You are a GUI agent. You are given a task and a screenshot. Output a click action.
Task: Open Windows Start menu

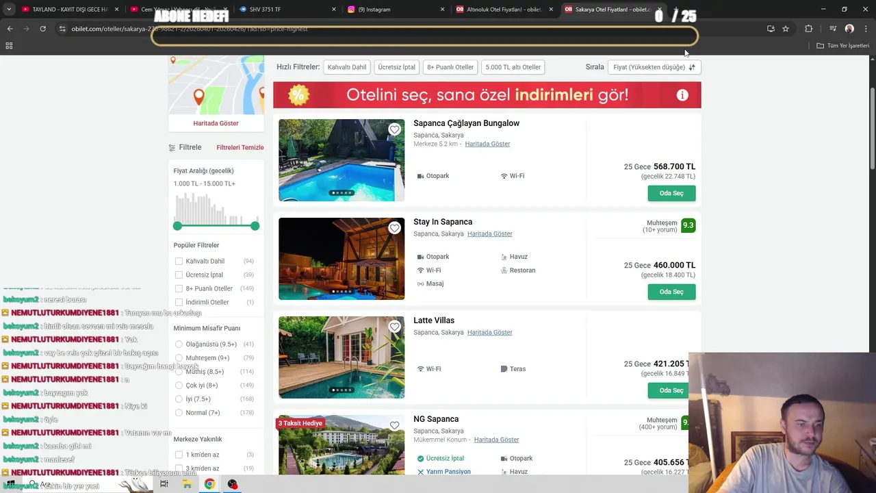pos(10,483)
